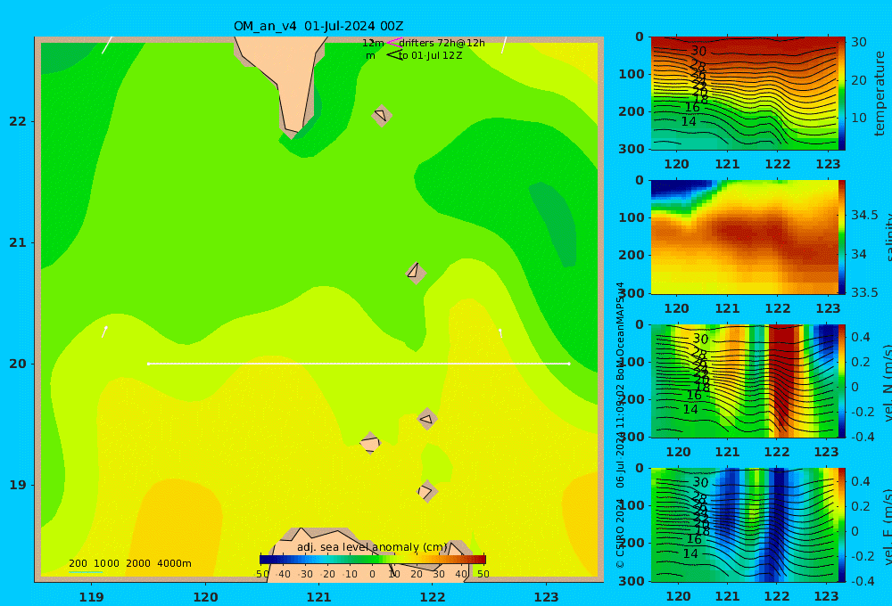
Task: Click the black arrow legend symbol
Action: coord(394,55)
